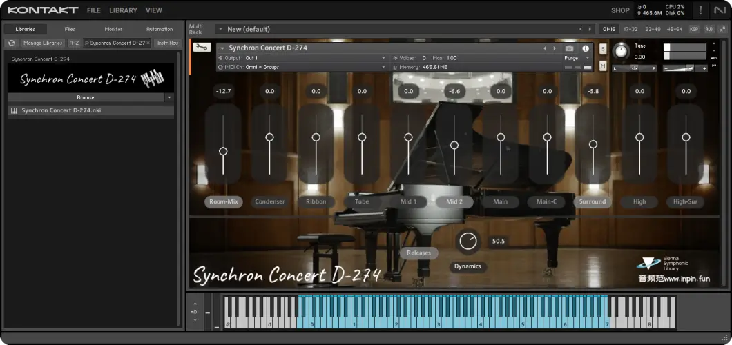Shift keyboard octave up arrow
Screen dimensions: 732x345
click(x=195, y=304)
